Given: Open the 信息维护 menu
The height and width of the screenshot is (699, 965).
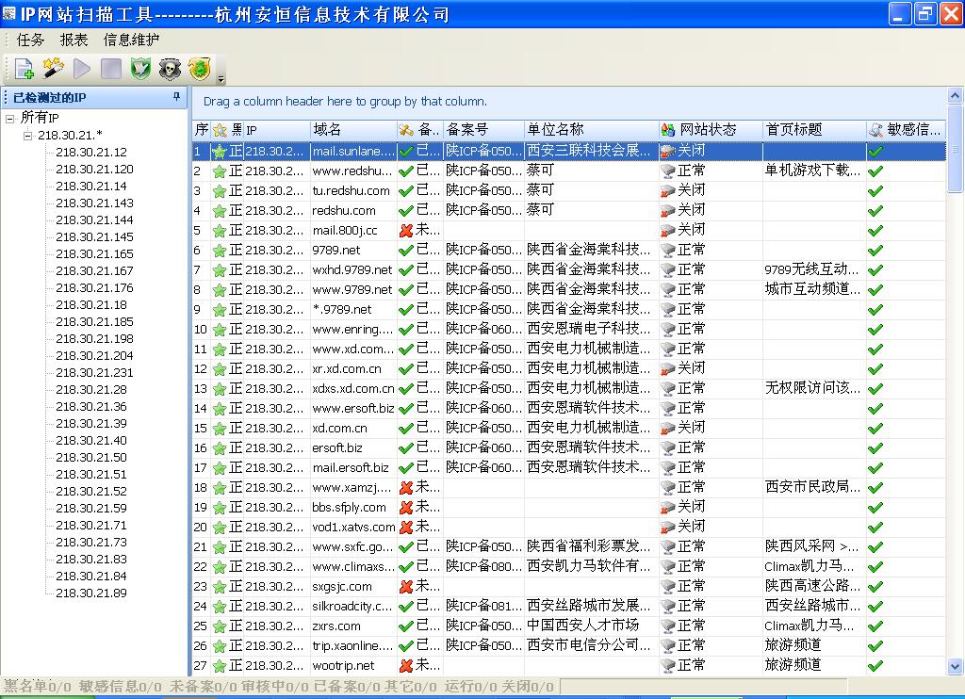Looking at the screenshot, I should pyautogui.click(x=133, y=40).
